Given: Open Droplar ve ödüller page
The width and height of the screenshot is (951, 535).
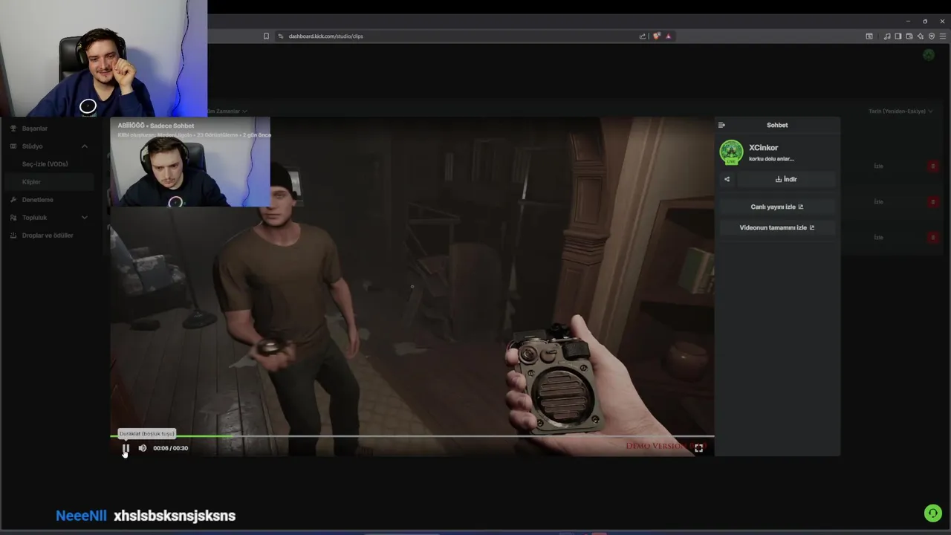Looking at the screenshot, I should [x=48, y=236].
